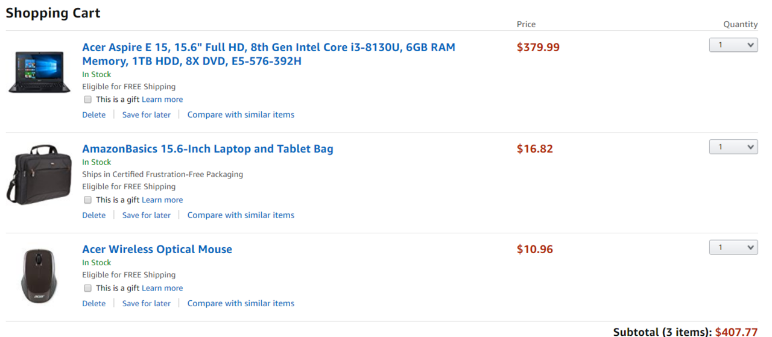Click the Acer Aspire laptop product image

36,72
